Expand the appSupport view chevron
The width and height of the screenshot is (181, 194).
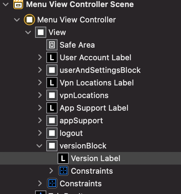(40, 120)
